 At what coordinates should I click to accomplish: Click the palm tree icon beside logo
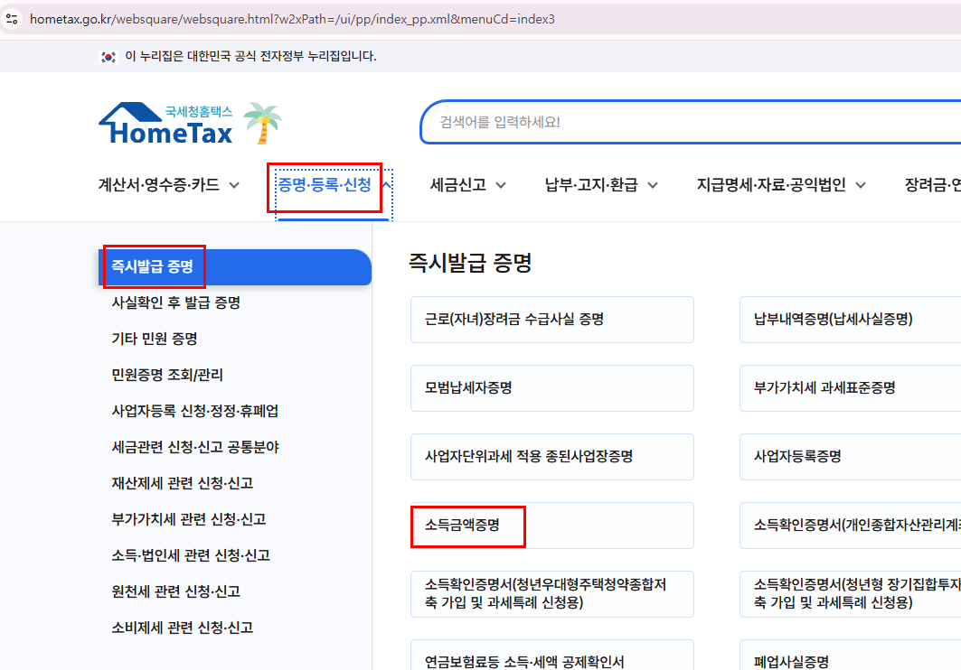click(262, 123)
